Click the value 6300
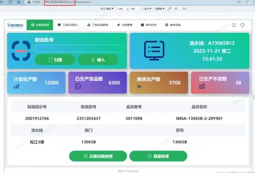Viewport: 255px width, 173px height. click(x=114, y=83)
